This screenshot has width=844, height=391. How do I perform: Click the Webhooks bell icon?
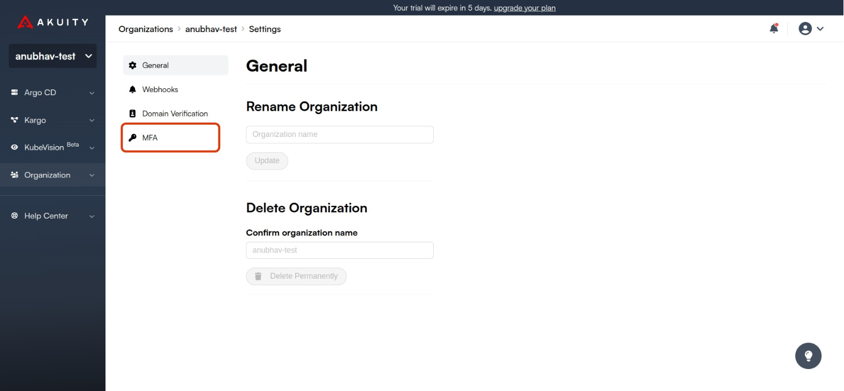click(x=132, y=89)
